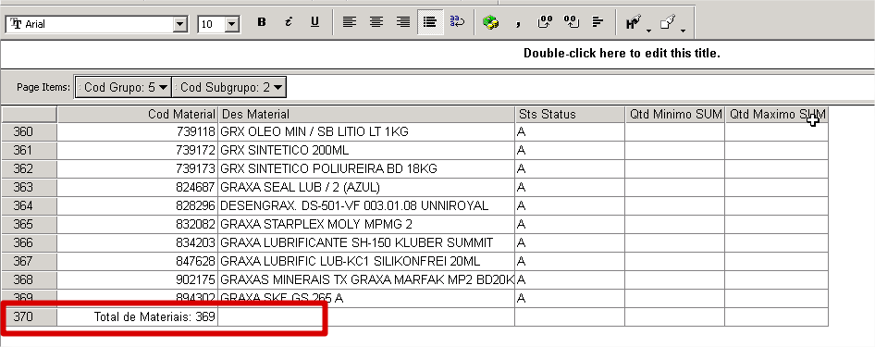Viewport: 875px width, 347px height.
Task: Apply currency format with money icon
Action: (490, 22)
